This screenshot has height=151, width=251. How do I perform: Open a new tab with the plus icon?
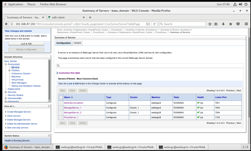(90, 18)
